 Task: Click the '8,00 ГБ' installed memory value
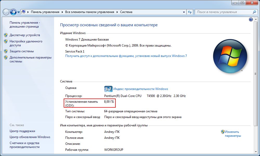(x=109, y=102)
